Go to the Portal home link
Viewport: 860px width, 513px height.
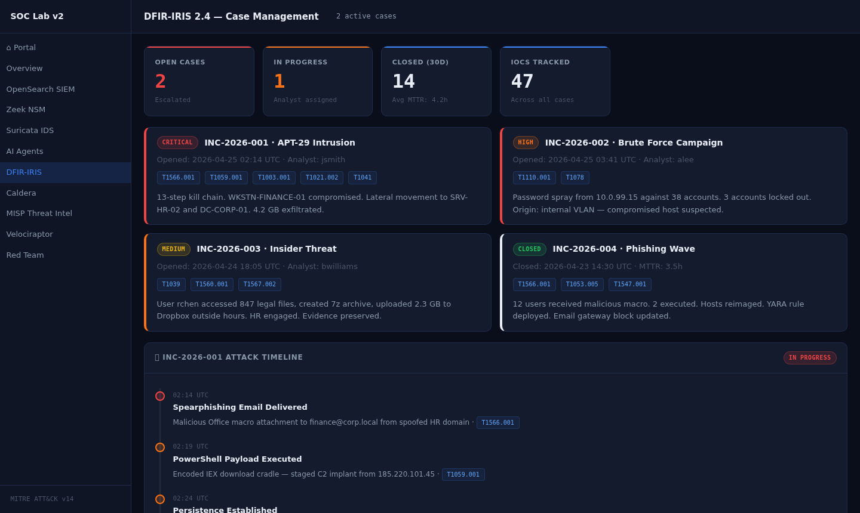(65, 48)
